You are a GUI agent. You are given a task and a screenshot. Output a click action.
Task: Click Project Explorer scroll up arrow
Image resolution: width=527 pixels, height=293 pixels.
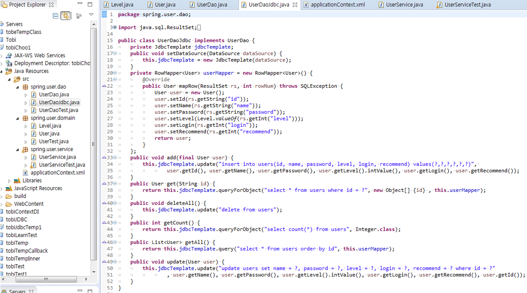pyautogui.click(x=94, y=25)
